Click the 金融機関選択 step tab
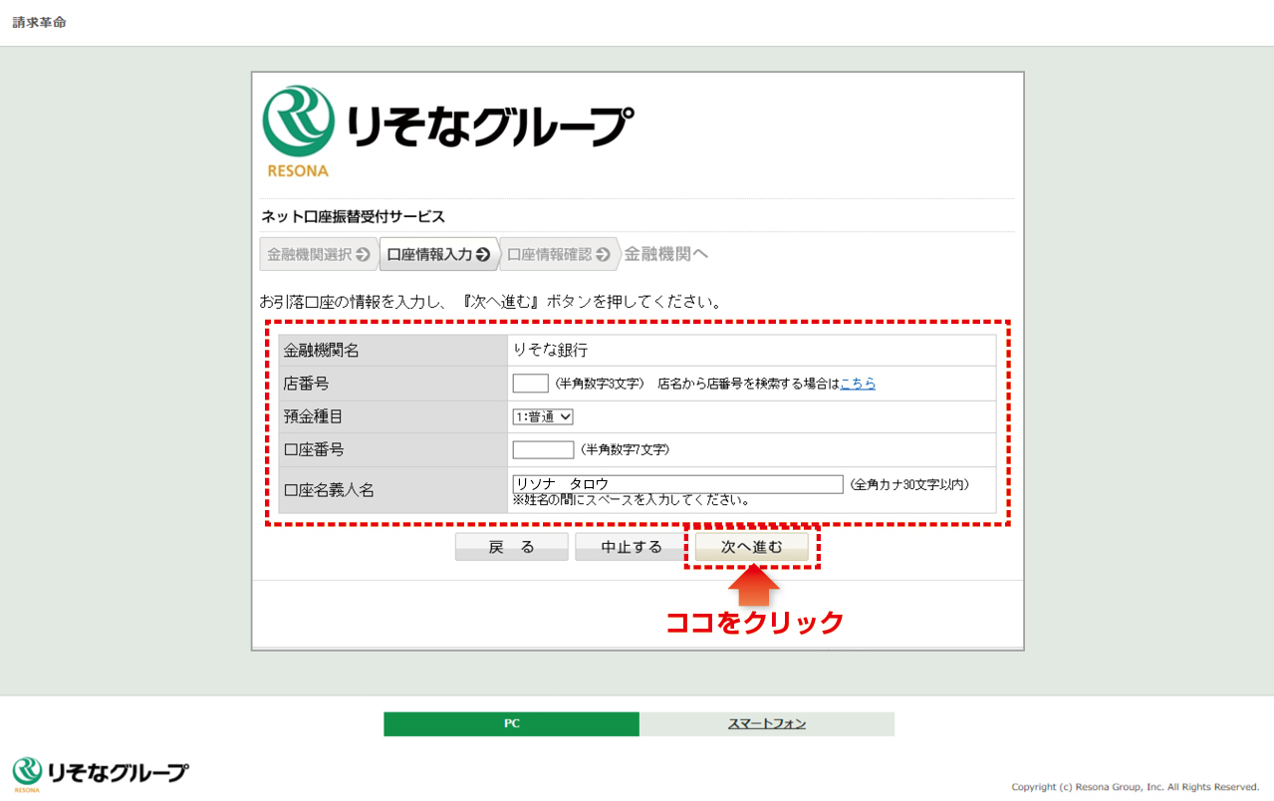The image size is (1274, 801). 319,254
